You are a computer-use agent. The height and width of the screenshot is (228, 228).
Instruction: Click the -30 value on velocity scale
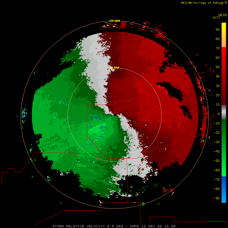(217, 142)
